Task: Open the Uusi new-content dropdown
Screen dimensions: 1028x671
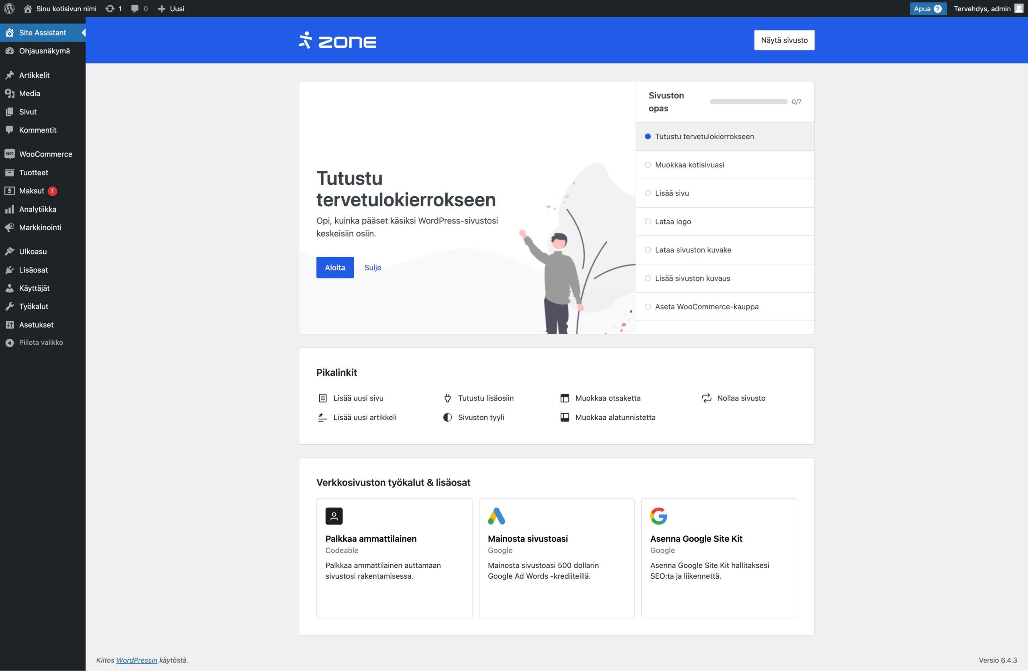Action: pyautogui.click(x=171, y=9)
